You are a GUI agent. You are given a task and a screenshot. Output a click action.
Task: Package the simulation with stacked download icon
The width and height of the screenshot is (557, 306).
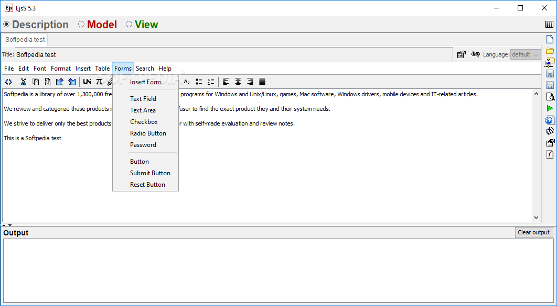pyautogui.click(x=550, y=131)
